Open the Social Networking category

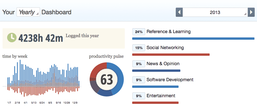[x=165, y=48]
